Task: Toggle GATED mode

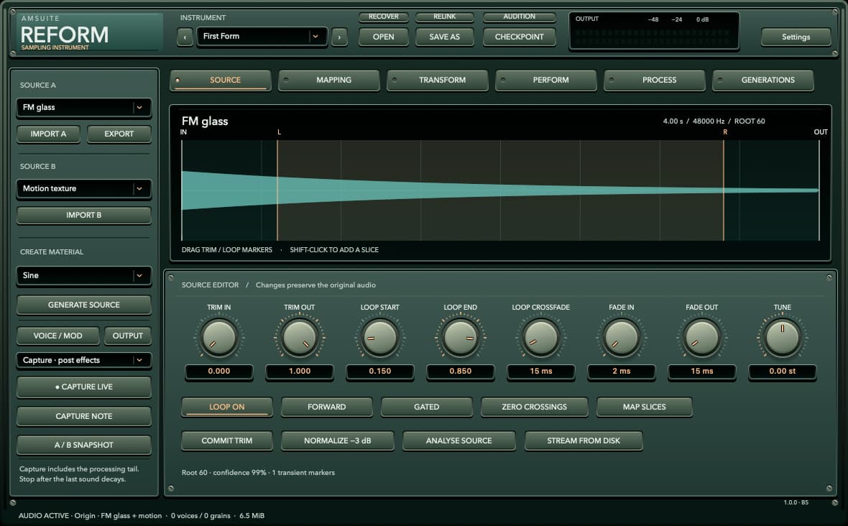Action: click(427, 407)
